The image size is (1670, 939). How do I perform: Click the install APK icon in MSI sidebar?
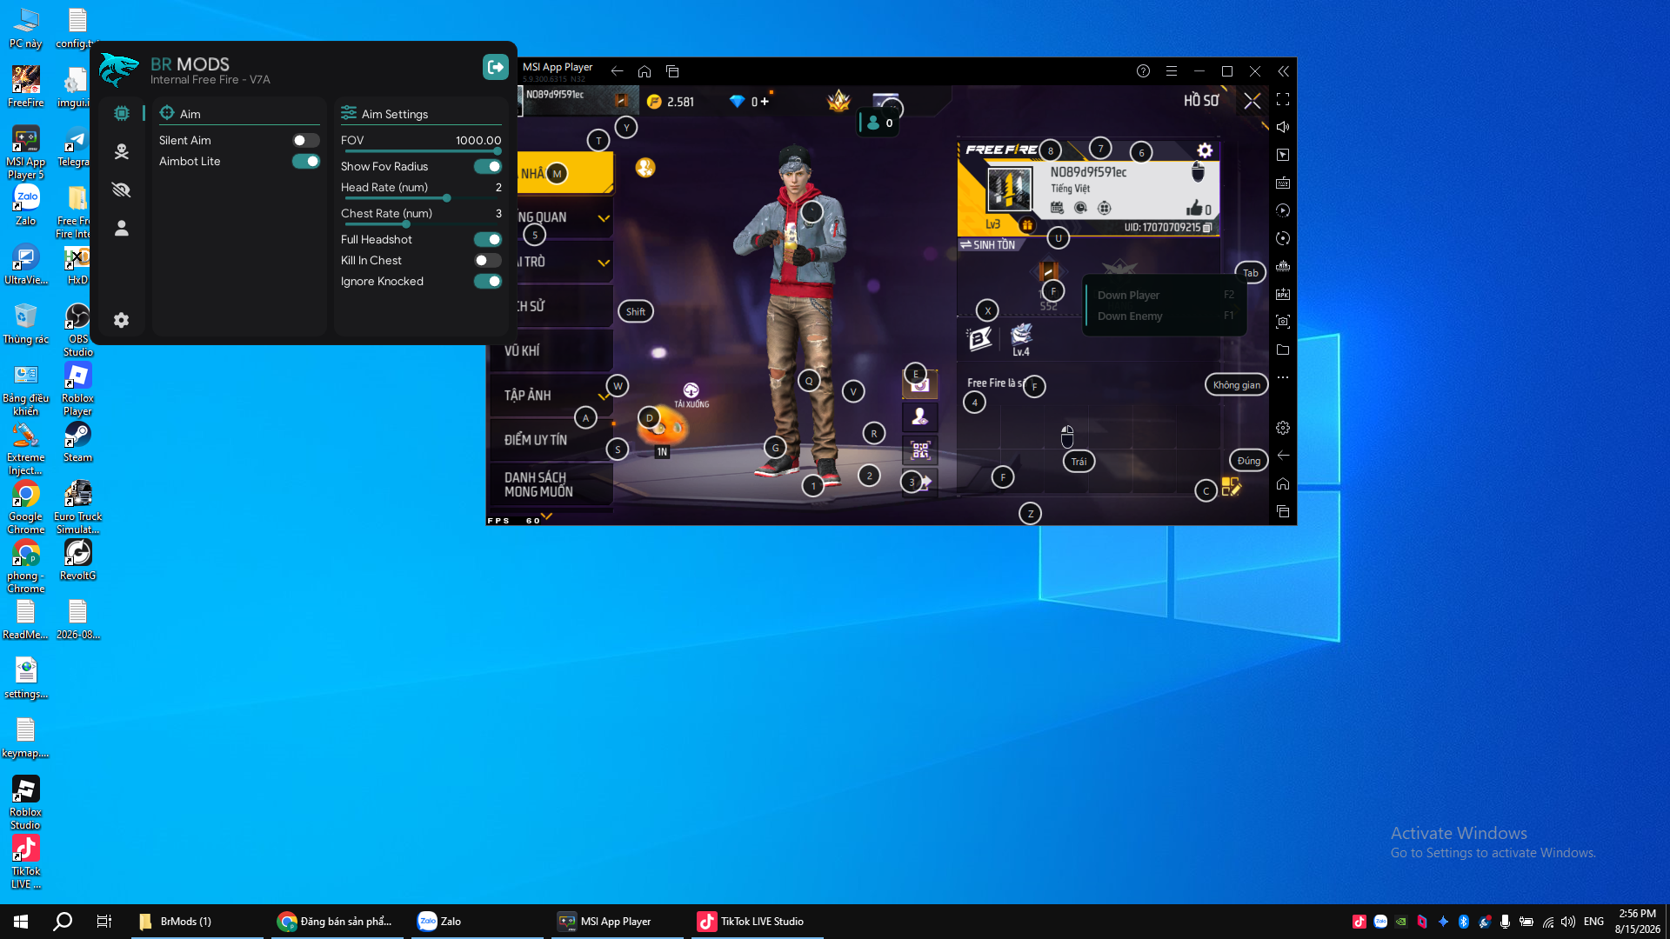pyautogui.click(x=1283, y=294)
